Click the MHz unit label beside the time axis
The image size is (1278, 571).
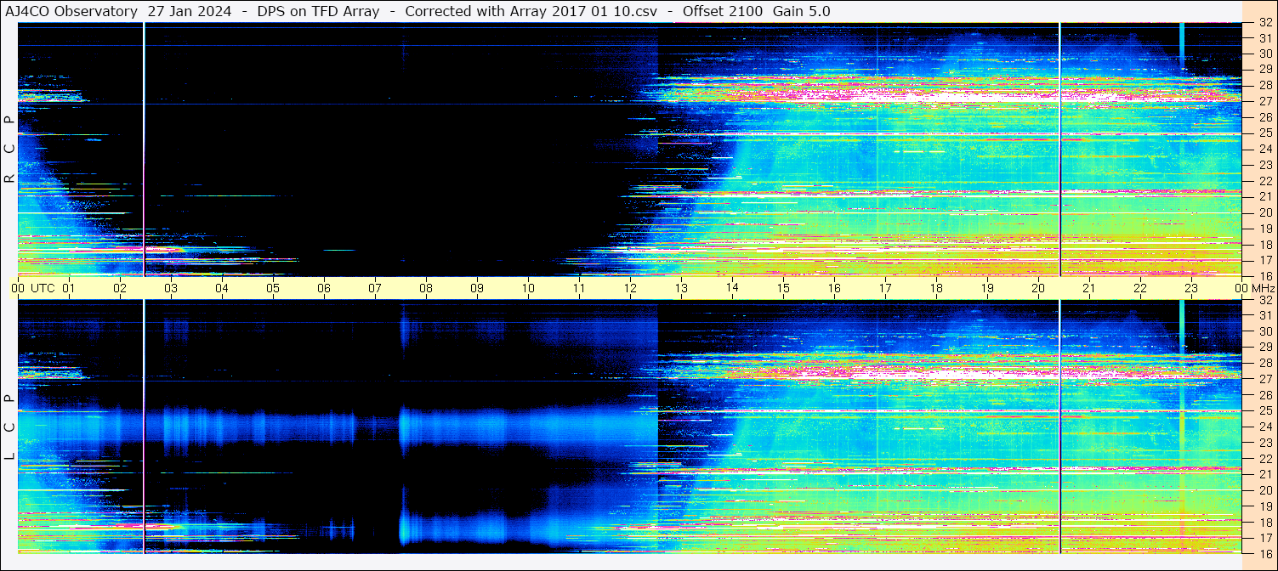click(x=1263, y=288)
